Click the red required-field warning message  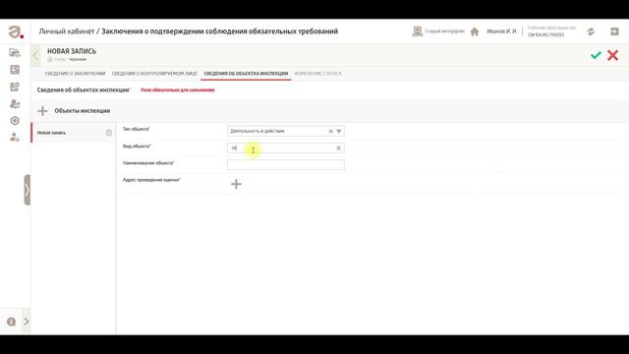click(x=177, y=89)
